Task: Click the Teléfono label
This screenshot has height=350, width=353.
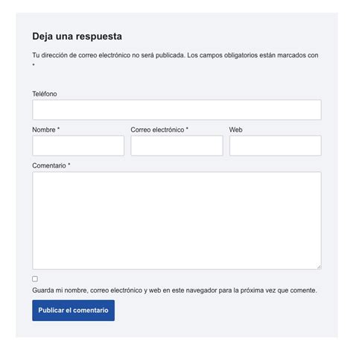Action: [x=45, y=94]
